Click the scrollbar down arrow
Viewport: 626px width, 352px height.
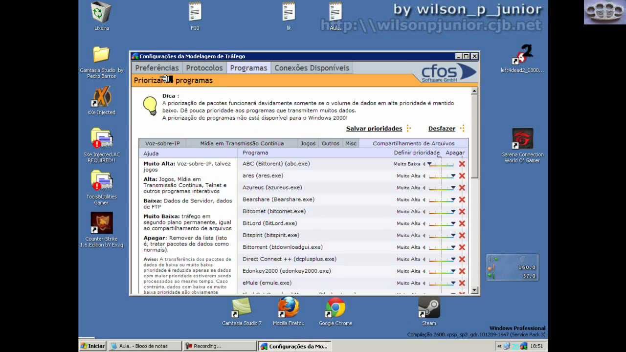click(x=474, y=290)
